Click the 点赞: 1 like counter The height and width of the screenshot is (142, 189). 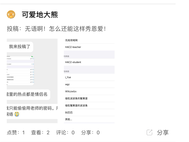[16, 132]
